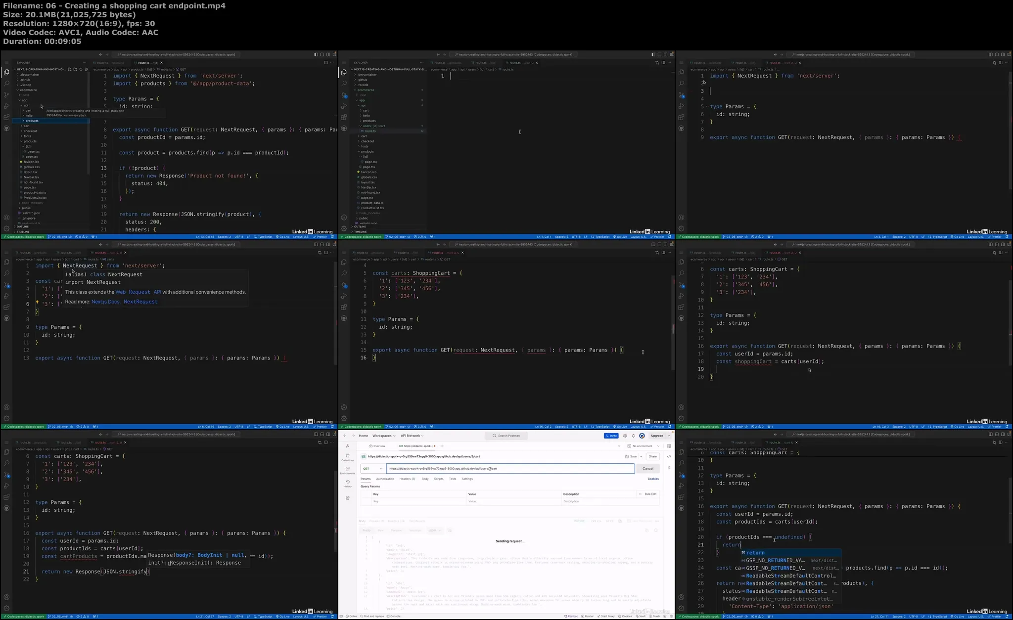Collapse all folders icon in Explorer header
This screenshot has height=620, width=1013.
point(86,69)
